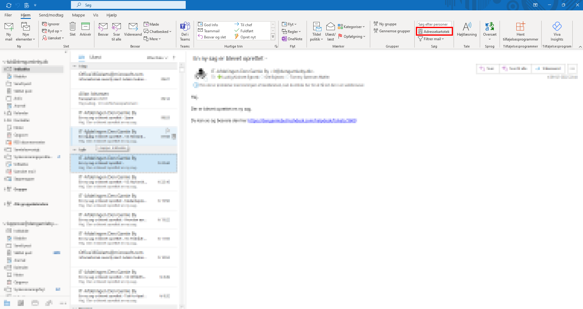The width and height of the screenshot is (583, 309).
Task: Run the Teammail quick step
Action: click(209, 31)
